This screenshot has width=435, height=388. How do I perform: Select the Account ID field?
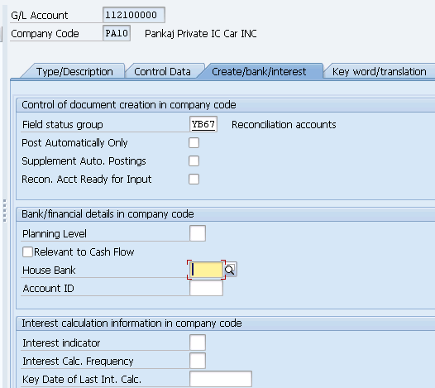tap(206, 288)
